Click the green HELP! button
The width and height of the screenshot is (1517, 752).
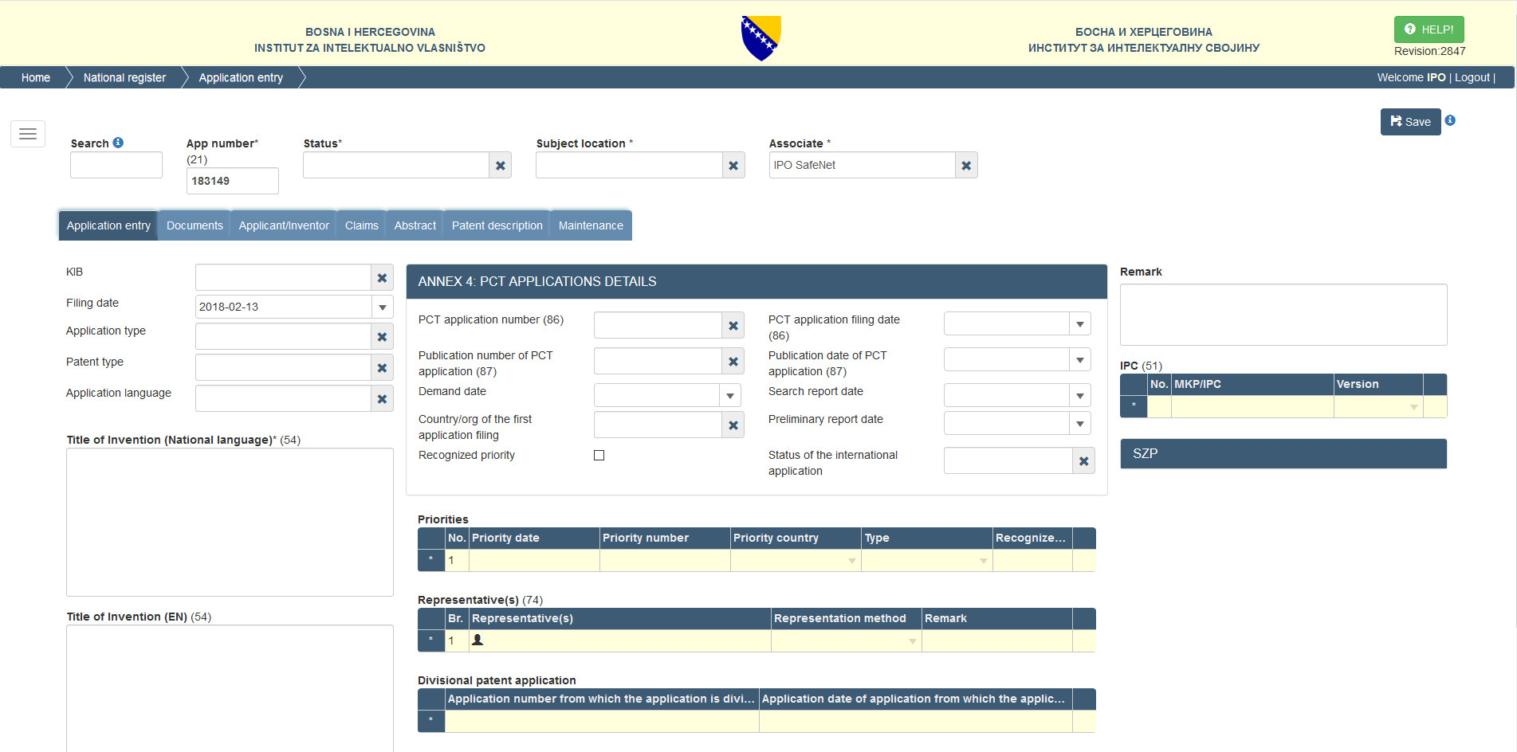click(1429, 29)
